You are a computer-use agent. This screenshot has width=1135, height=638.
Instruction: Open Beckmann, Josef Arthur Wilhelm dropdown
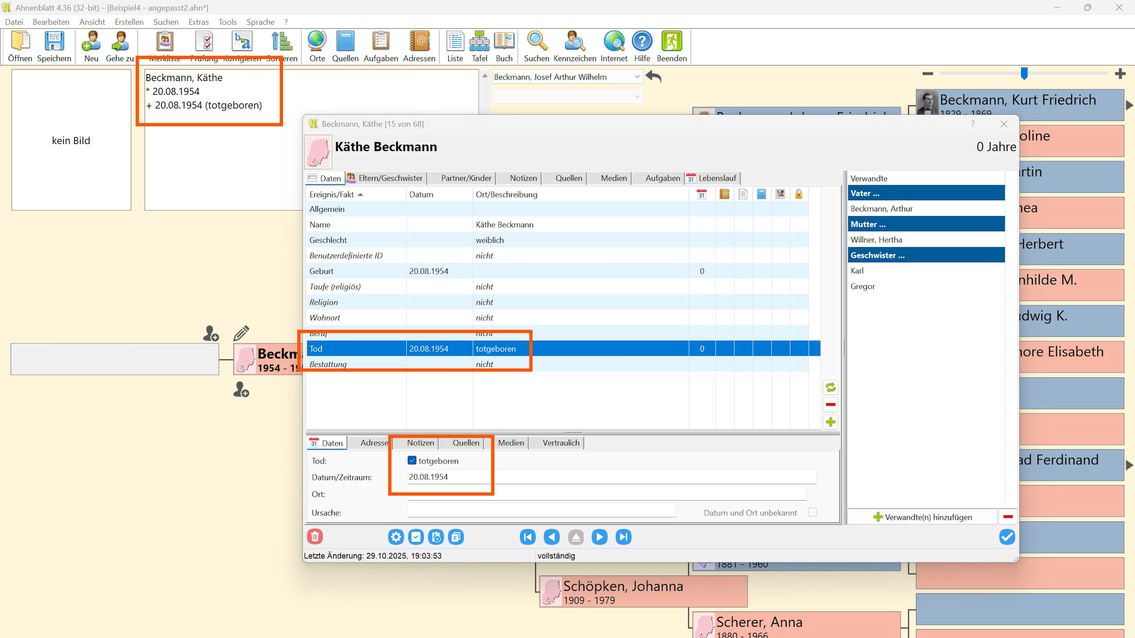637,77
